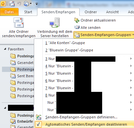Click the highlighted Posteingang folder icon
The width and height of the screenshot is (134, 128).
coord(13,69)
